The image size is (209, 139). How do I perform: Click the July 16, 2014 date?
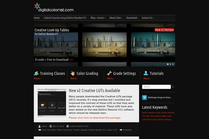58,126
